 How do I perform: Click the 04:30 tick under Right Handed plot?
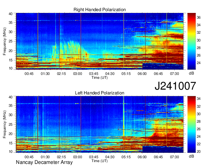click(x=110, y=74)
